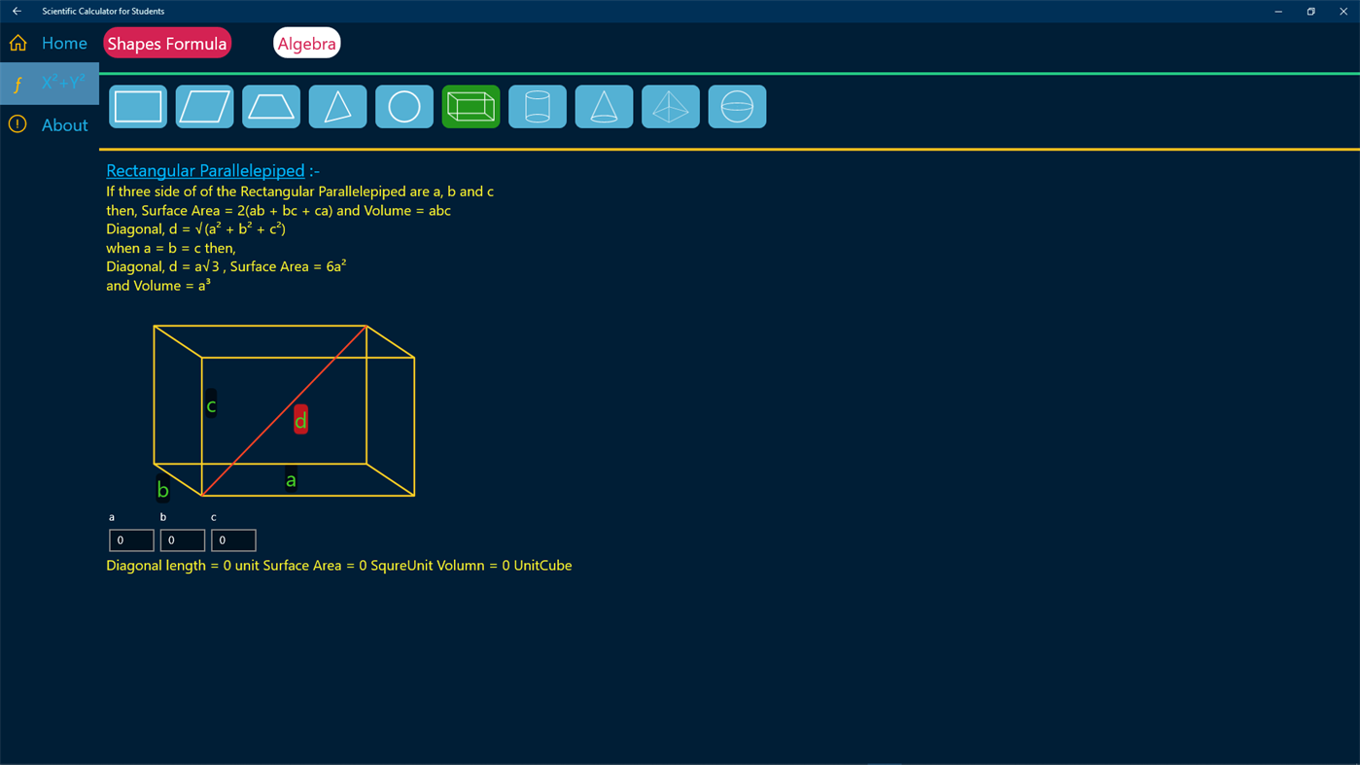Viewport: 1360px width, 765px height.
Task: Click the Rectangular Parallelepiped heading link
Action: coord(204,170)
